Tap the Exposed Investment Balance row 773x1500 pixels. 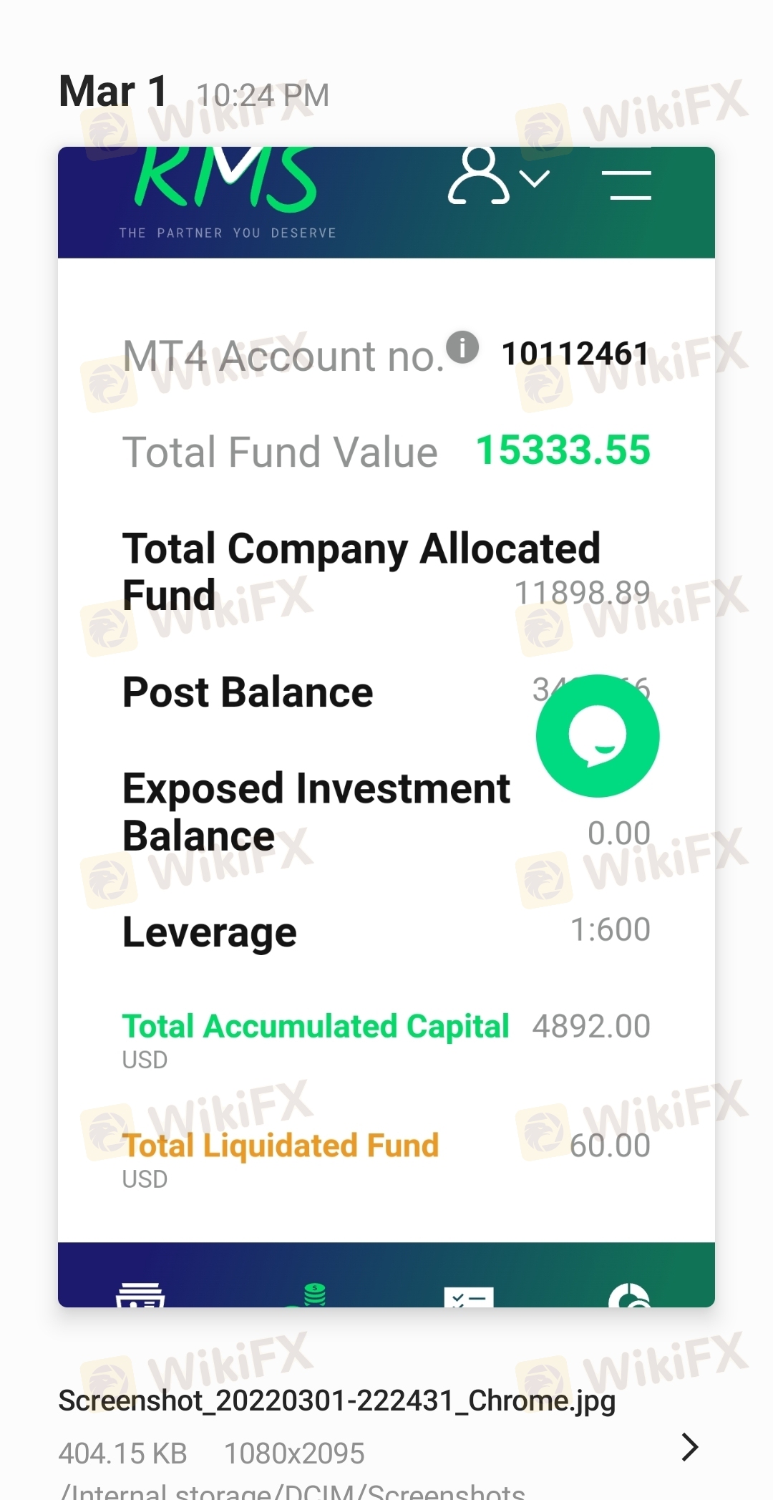386,811
